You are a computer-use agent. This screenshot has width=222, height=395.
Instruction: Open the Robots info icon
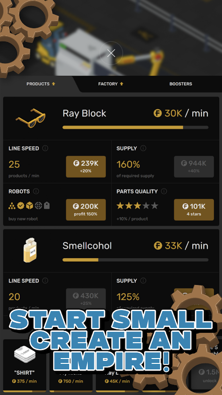(36, 191)
